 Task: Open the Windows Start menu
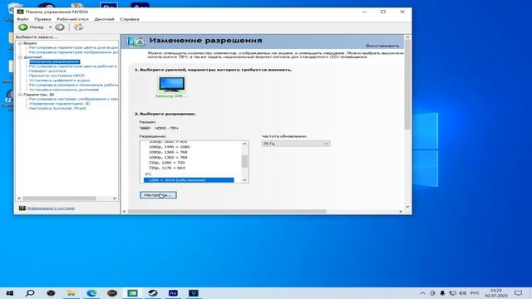[x=10, y=293]
